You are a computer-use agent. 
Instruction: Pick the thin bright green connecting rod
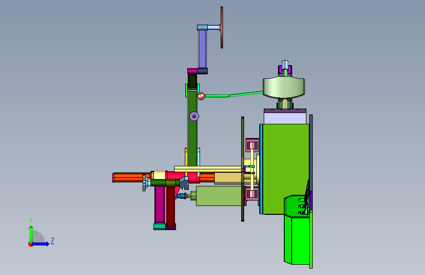click(234, 94)
